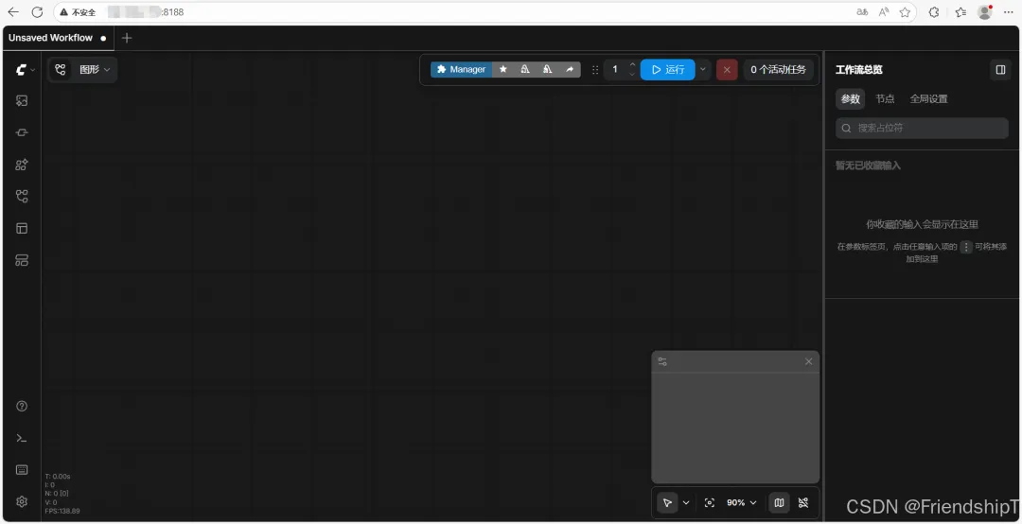Click the 不安全 security warning indicator
Screen dimensions: 1022x524
click(x=79, y=12)
